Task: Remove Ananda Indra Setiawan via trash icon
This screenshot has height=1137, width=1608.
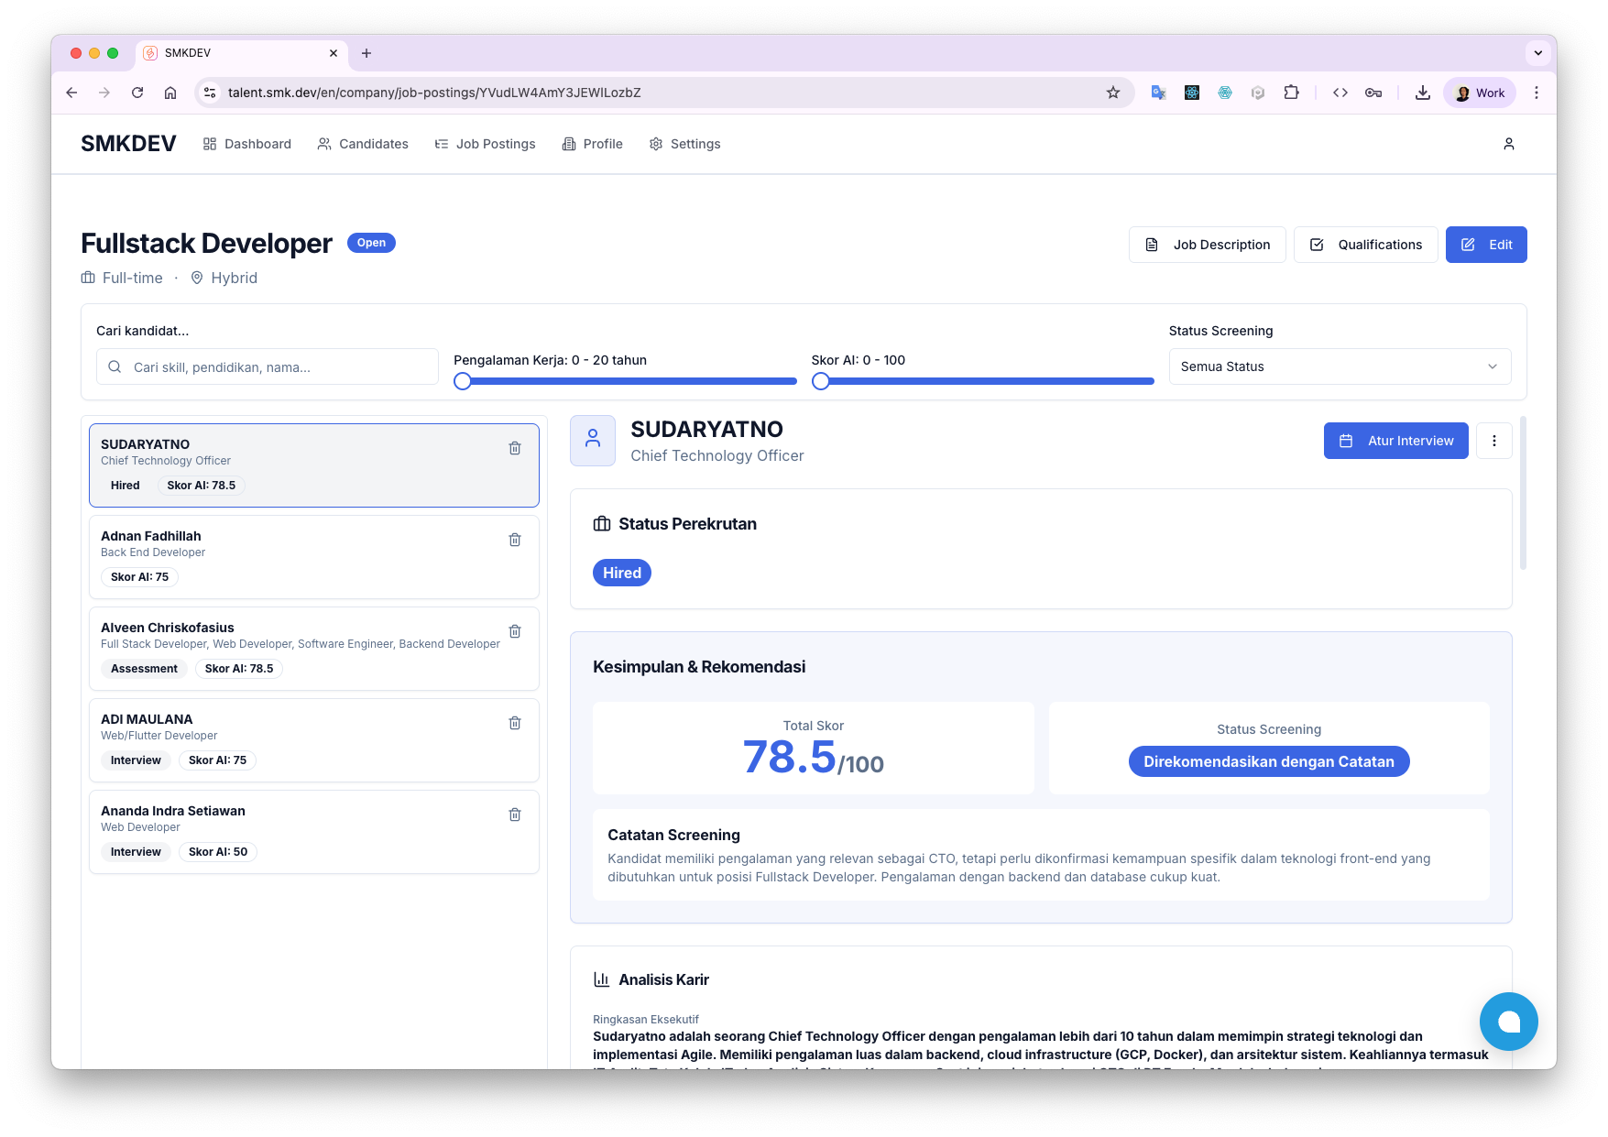Action: click(515, 814)
